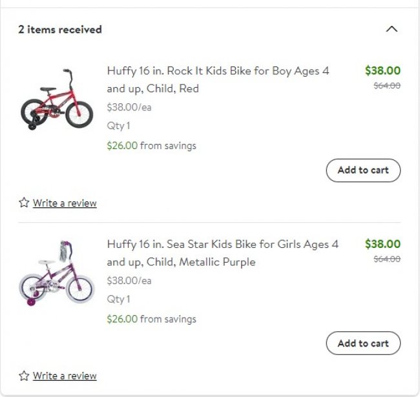Click the Qty 1 label of the Rock It bike
Image resolution: width=420 pixels, height=397 pixels.
point(118,126)
